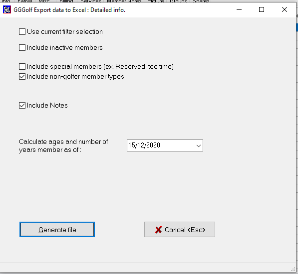
Task: Select the Services tab in background window
Action: pos(91,1)
